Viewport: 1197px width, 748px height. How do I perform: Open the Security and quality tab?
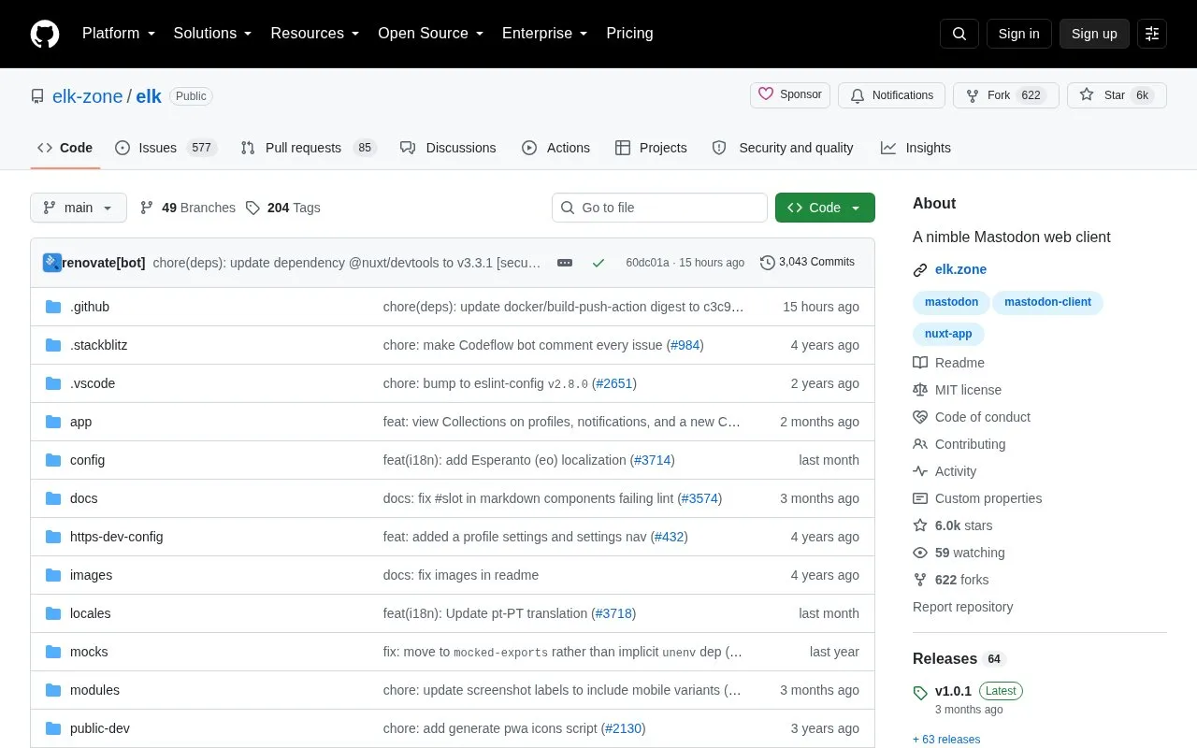(x=783, y=148)
